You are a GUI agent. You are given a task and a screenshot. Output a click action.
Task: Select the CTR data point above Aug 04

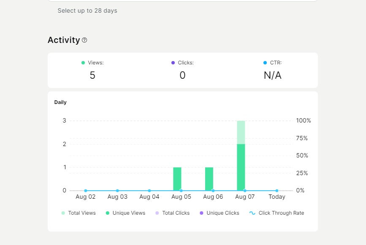click(x=149, y=191)
